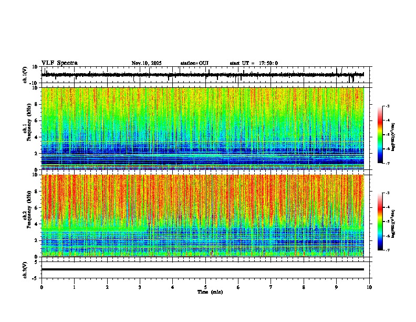Image resolution: width=416 pixels, height=322 pixels.
Task: Click inside the ch.2 spectrogram panel
Action: coord(202,216)
